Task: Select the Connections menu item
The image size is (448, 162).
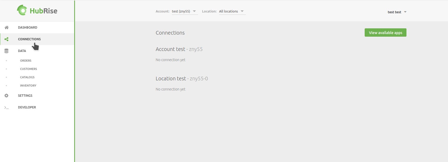Action: [37, 39]
